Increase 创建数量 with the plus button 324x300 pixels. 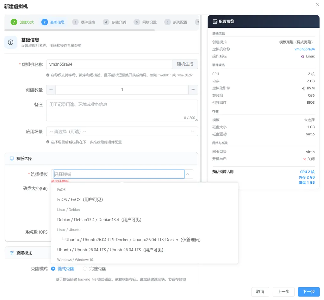point(193,89)
